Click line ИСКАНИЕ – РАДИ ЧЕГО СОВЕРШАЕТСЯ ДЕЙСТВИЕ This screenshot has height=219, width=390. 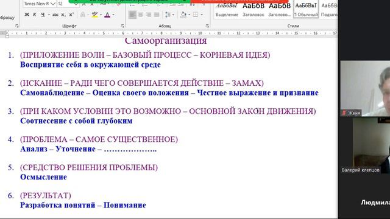(142, 83)
